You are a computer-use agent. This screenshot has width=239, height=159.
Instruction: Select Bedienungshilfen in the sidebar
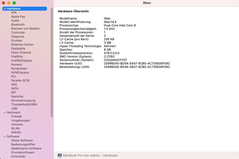(23, 144)
